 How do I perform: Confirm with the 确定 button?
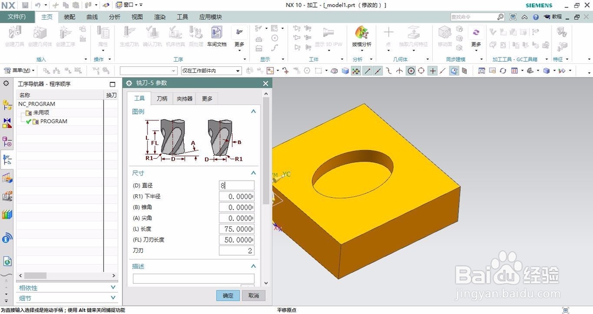pyautogui.click(x=228, y=296)
